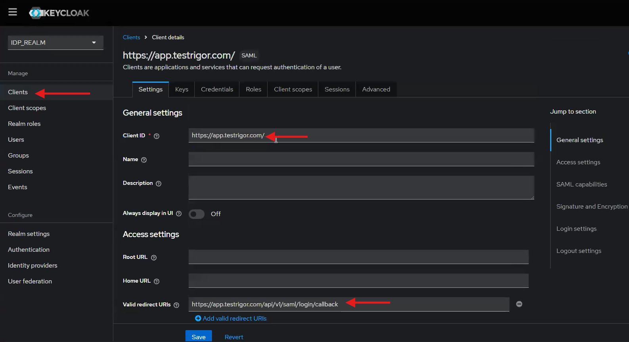Viewport: 629px width, 342px height.
Task: Jump to Access settings section
Action: 578,162
